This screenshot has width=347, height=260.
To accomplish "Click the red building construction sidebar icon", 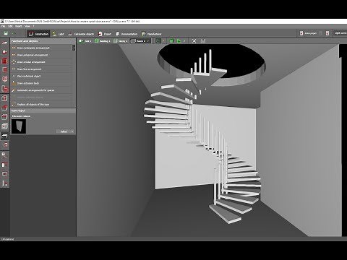I will [x=4, y=61].
